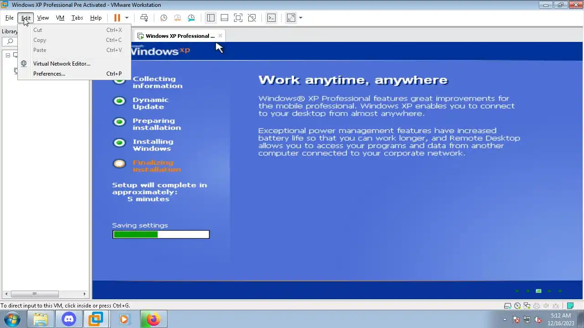The image size is (584, 328).
Task: Click the hard disk status bar icon
Action: pyautogui.click(x=507, y=306)
